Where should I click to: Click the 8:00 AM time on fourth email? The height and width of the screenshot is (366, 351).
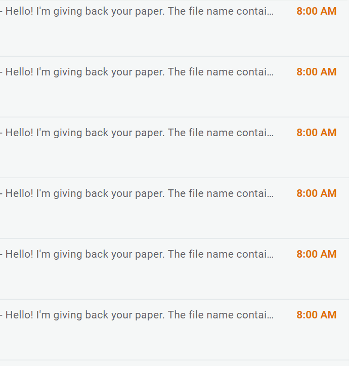pos(316,193)
